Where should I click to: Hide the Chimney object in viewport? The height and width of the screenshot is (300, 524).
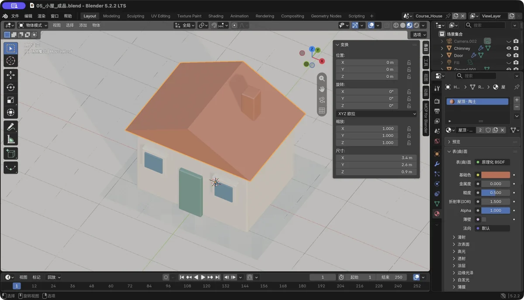509,48
